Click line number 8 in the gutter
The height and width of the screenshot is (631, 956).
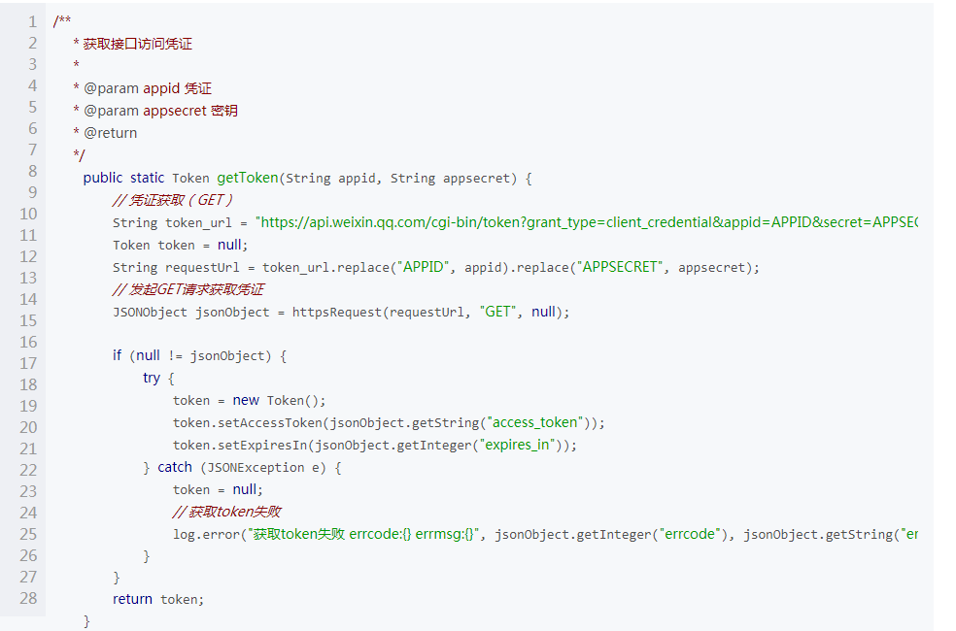[x=32, y=171]
